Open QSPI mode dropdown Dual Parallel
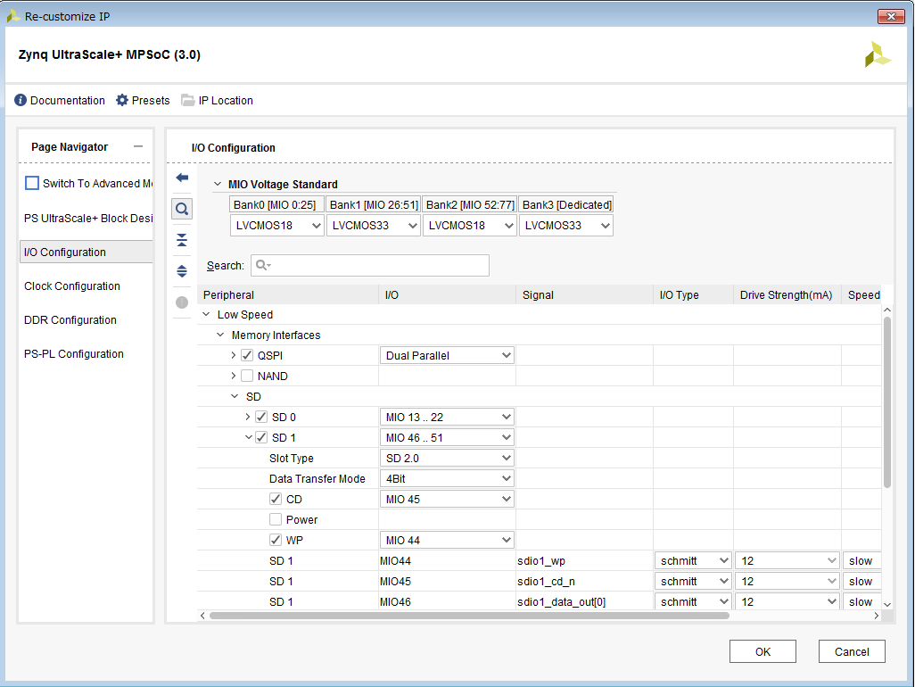 [x=447, y=355]
